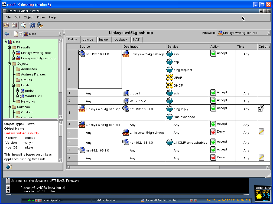Switch to root@probe:~ in the taskbar
Image resolution: width=273 pixels, height=204 pixels.
click(x=53, y=200)
